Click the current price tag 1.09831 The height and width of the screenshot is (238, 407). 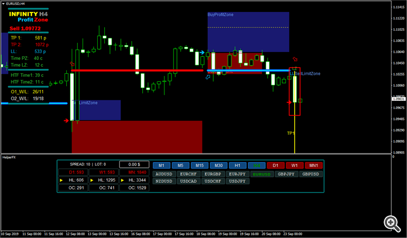[398, 99]
